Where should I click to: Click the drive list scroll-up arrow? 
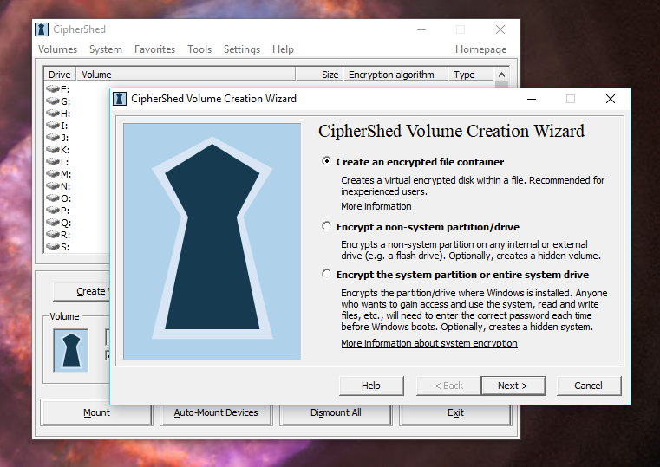501,75
